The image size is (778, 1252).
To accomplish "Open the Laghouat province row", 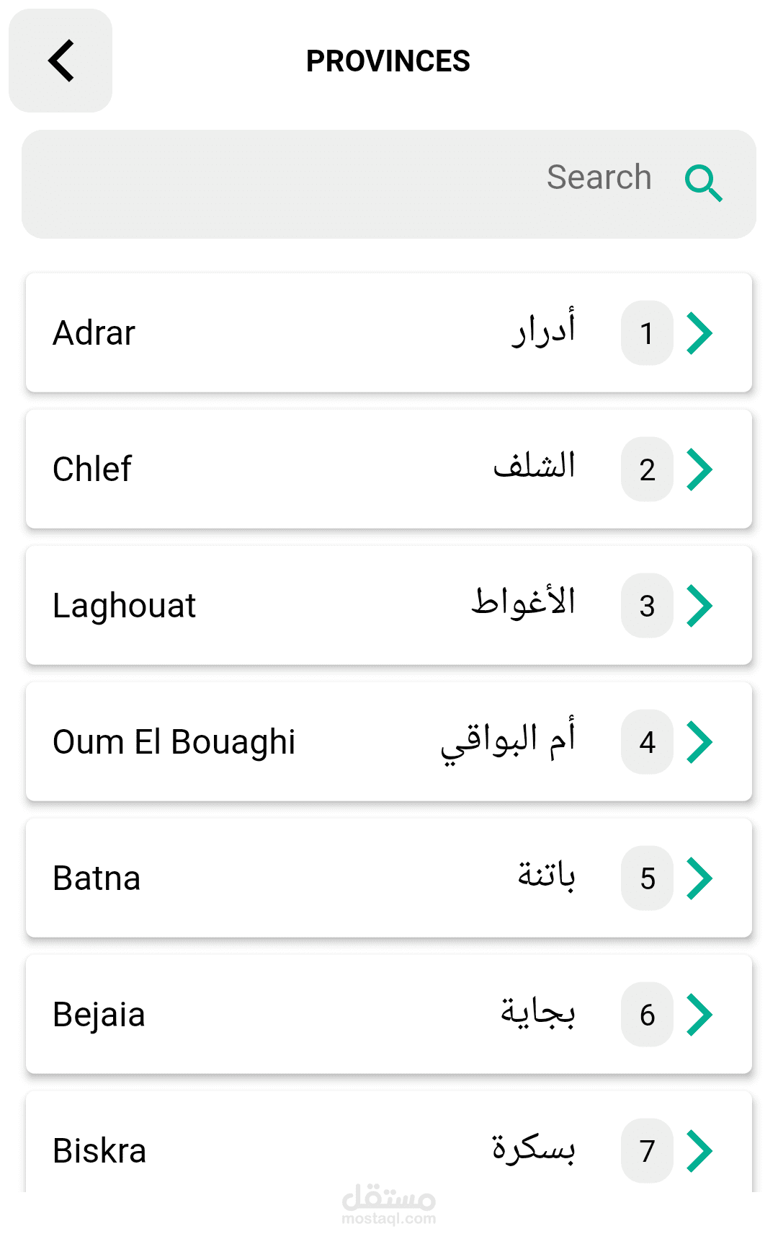I will coord(288,606).
